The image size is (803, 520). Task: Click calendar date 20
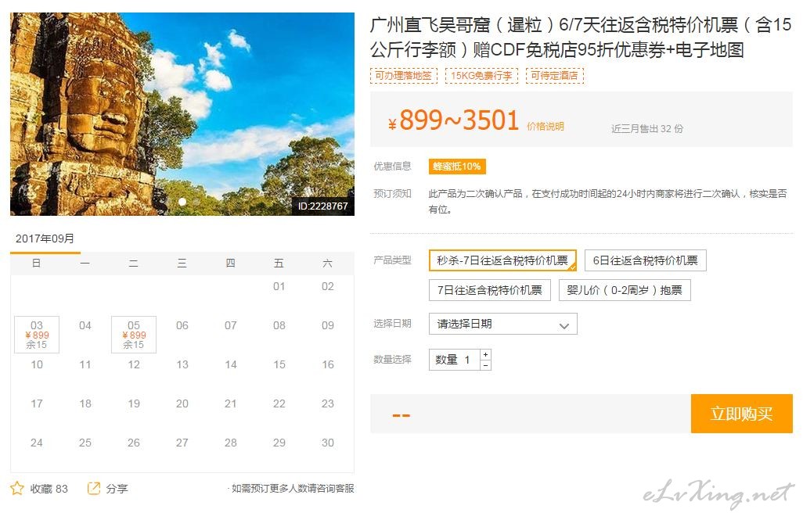pyautogui.click(x=182, y=403)
